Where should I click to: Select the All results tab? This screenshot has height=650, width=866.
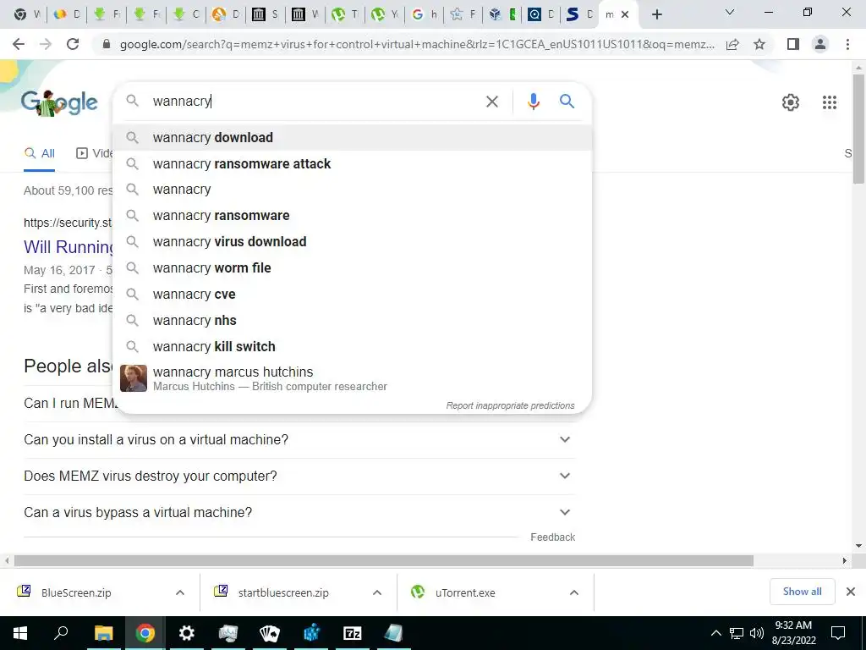(39, 153)
